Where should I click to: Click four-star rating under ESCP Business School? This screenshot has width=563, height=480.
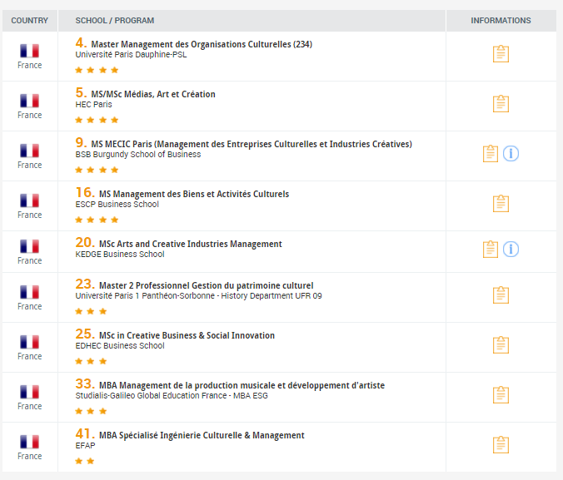[97, 220]
